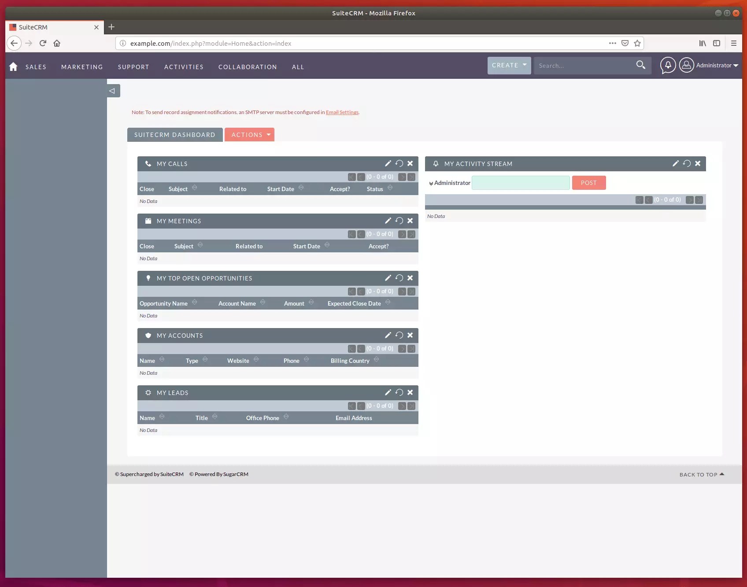Image resolution: width=747 pixels, height=587 pixels.
Task: Close the SuiteCRM browser tab
Action: point(96,27)
